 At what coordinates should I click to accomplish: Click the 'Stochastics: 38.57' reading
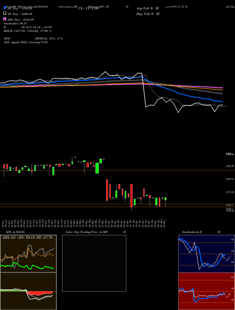pyautogui.click(x=16, y=23)
